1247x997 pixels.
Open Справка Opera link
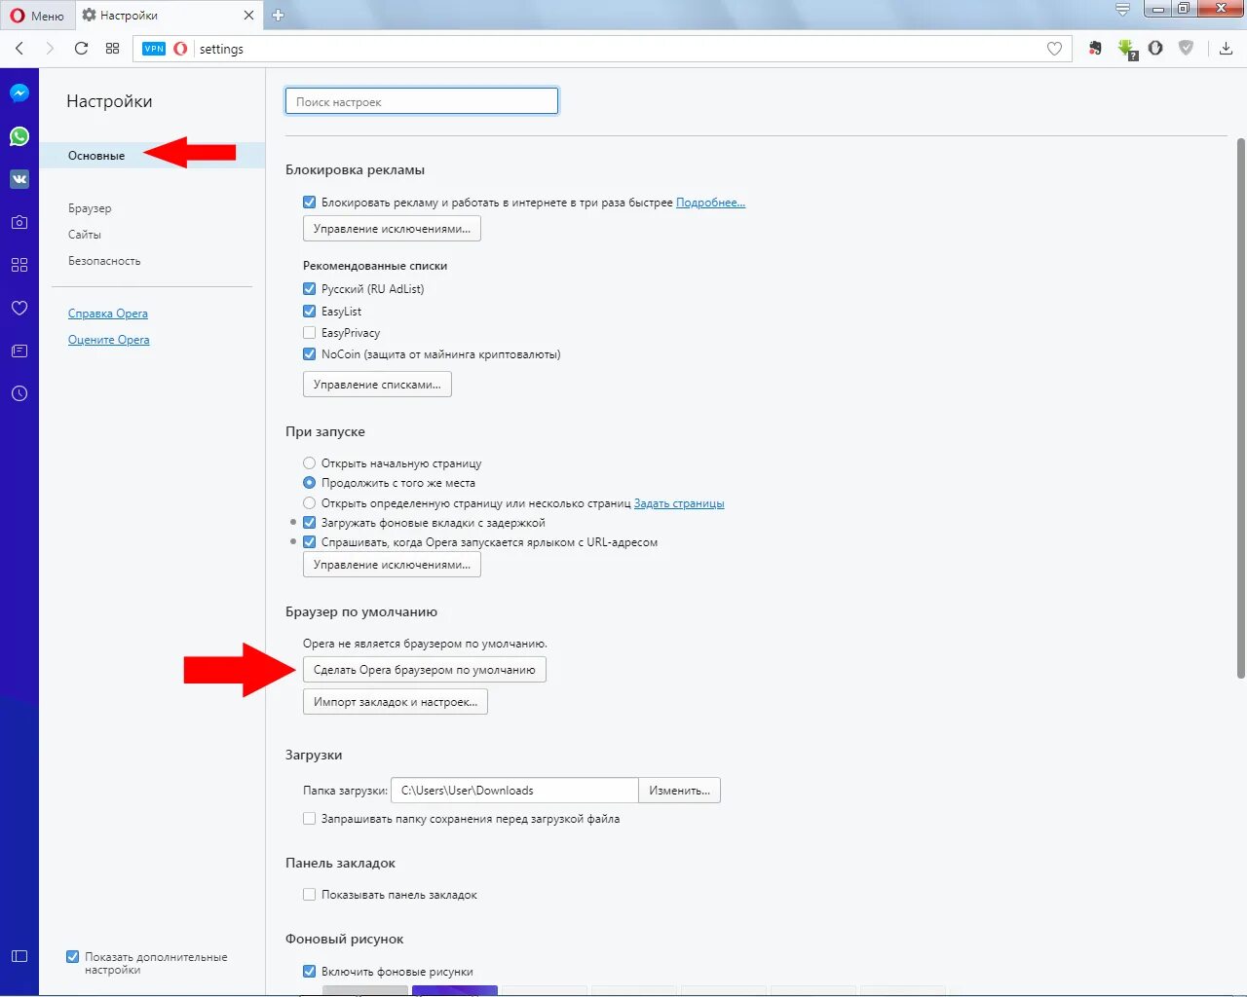pyautogui.click(x=108, y=314)
